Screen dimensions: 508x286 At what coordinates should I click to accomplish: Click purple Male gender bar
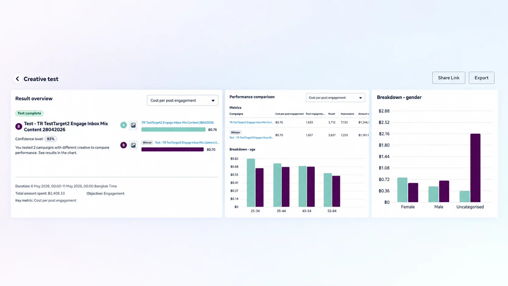click(x=444, y=191)
